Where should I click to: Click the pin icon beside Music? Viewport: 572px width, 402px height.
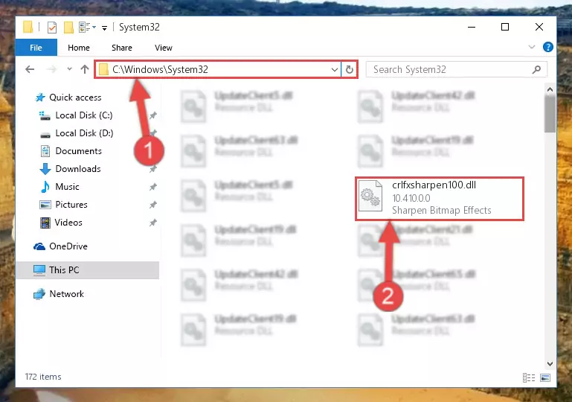[152, 187]
